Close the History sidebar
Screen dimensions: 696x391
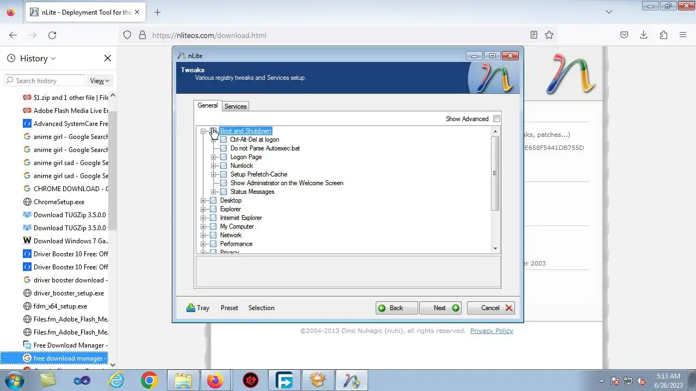(108, 58)
